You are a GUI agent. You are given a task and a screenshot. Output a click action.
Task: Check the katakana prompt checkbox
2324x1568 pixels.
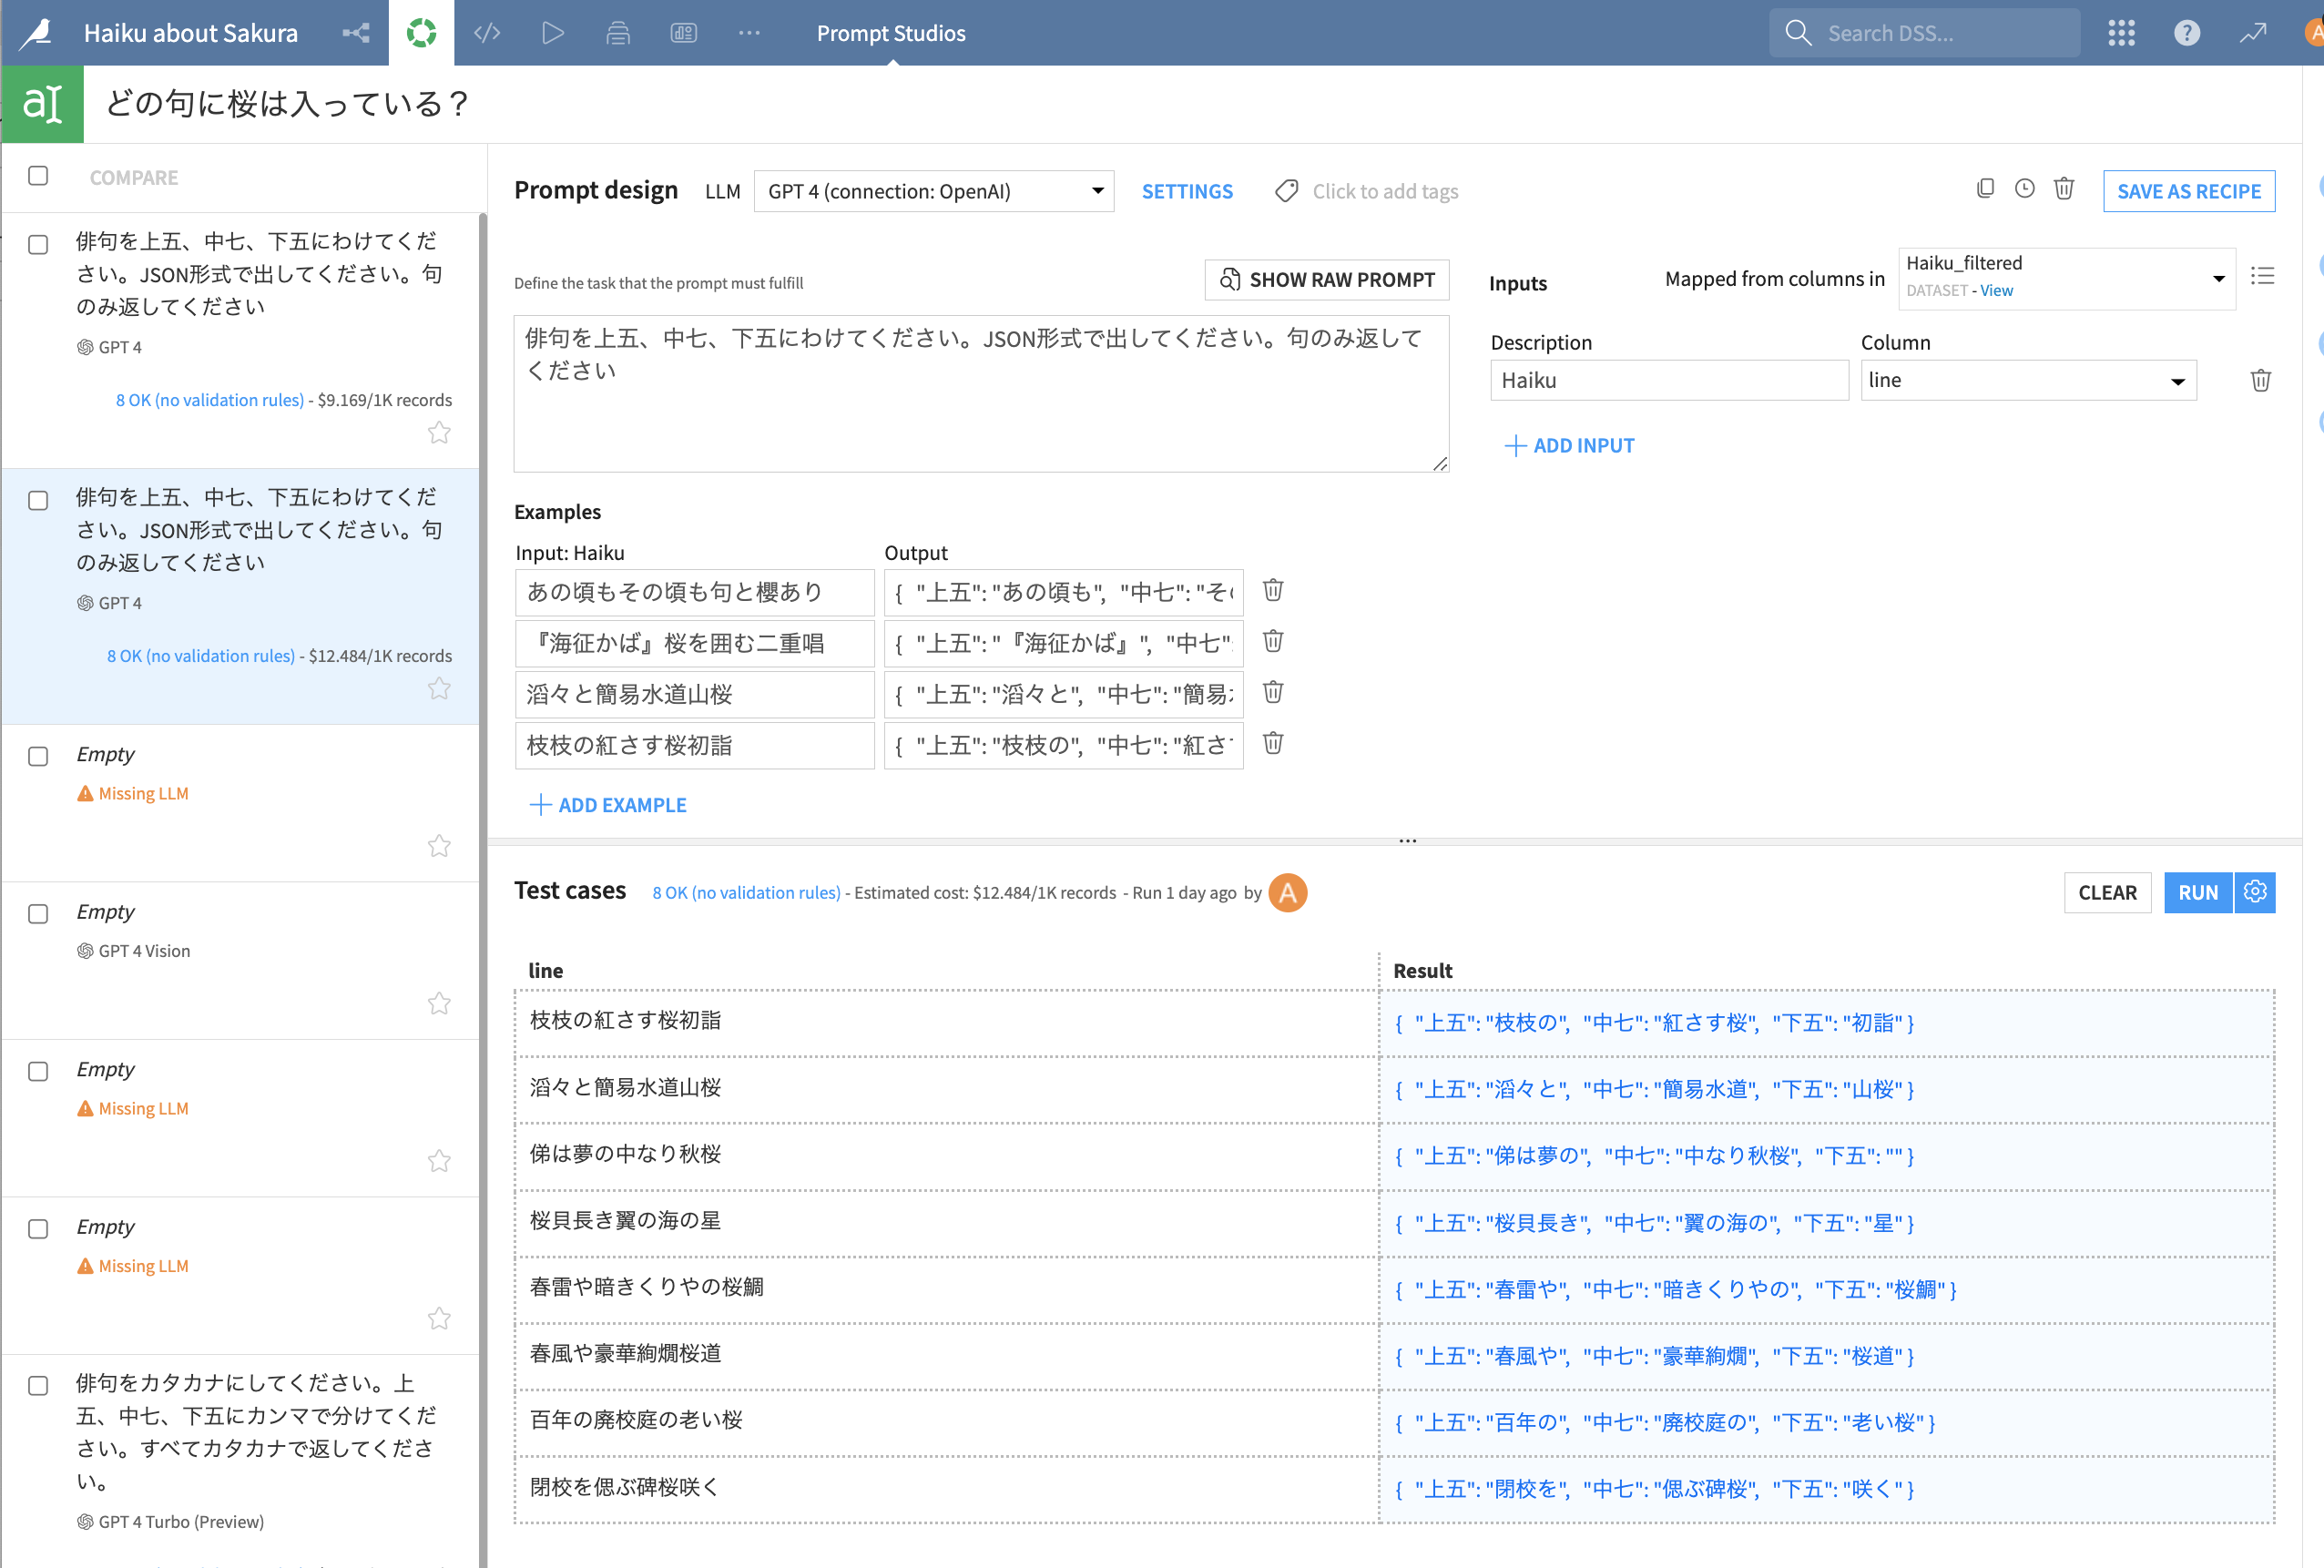(38, 1386)
